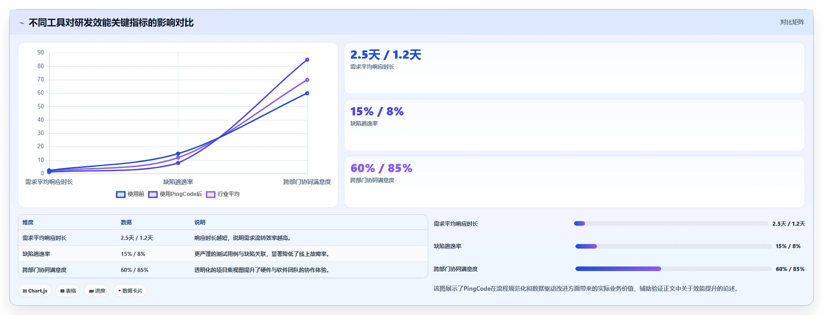Click the chart title 不同工具对研发效能关键指标的影响对比
Image resolution: width=823 pixels, height=315 pixels.
point(111,23)
